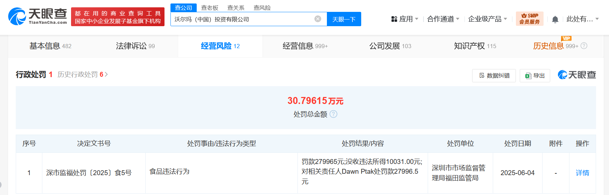The image size is (609, 195).
Task: Open 历史行政处罚 6 link
Action: coord(83,74)
